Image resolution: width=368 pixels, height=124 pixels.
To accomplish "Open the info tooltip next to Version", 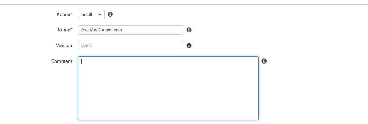I will pyautogui.click(x=189, y=45).
